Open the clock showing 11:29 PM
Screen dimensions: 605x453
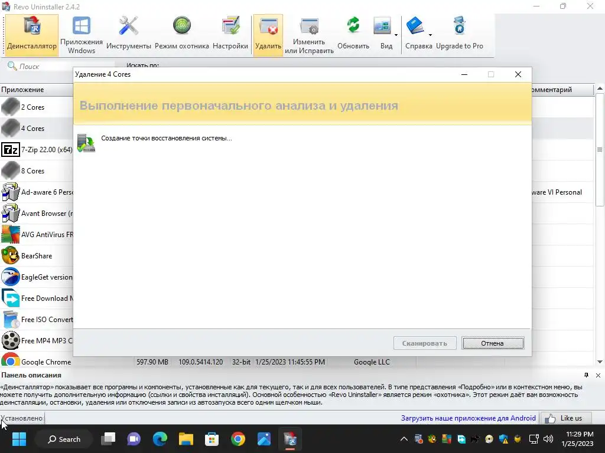click(577, 439)
